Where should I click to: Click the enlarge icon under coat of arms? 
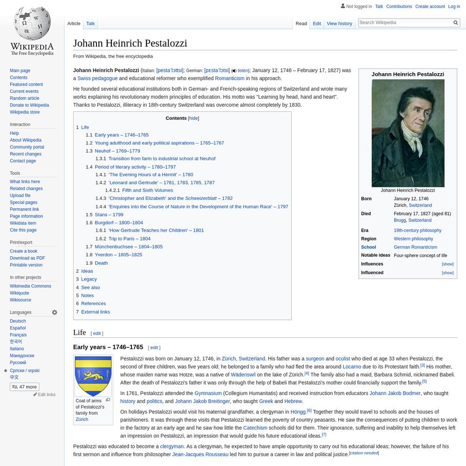point(108,400)
